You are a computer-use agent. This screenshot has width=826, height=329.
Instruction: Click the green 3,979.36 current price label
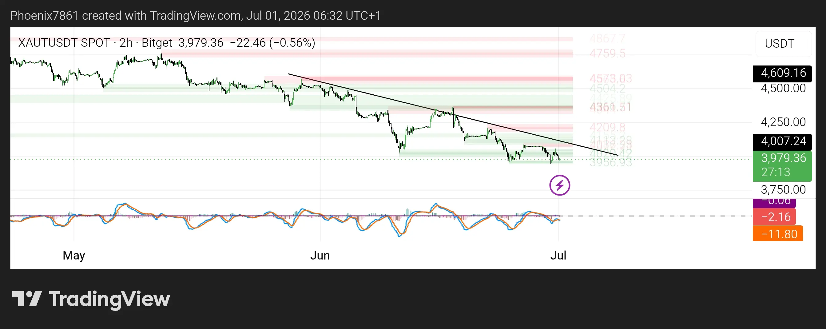point(782,165)
